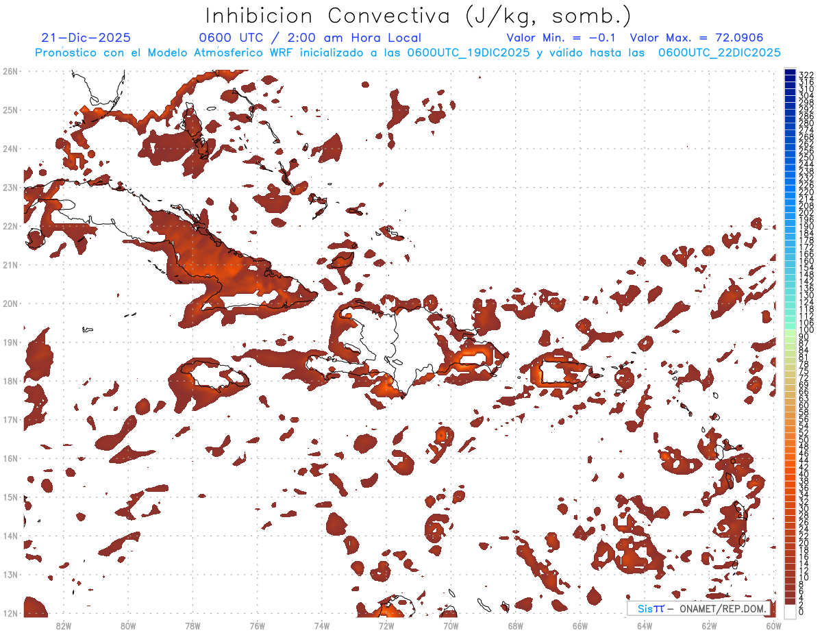Screen dimensions: 822x635
Task: Click the "17N" latitude label
Action: (10, 419)
